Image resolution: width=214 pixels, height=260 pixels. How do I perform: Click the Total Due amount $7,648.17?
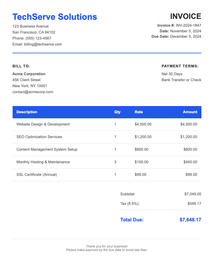[x=190, y=220]
